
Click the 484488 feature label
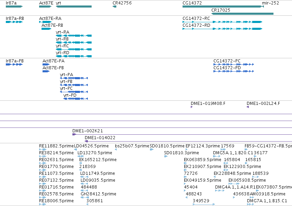coord(89,187)
